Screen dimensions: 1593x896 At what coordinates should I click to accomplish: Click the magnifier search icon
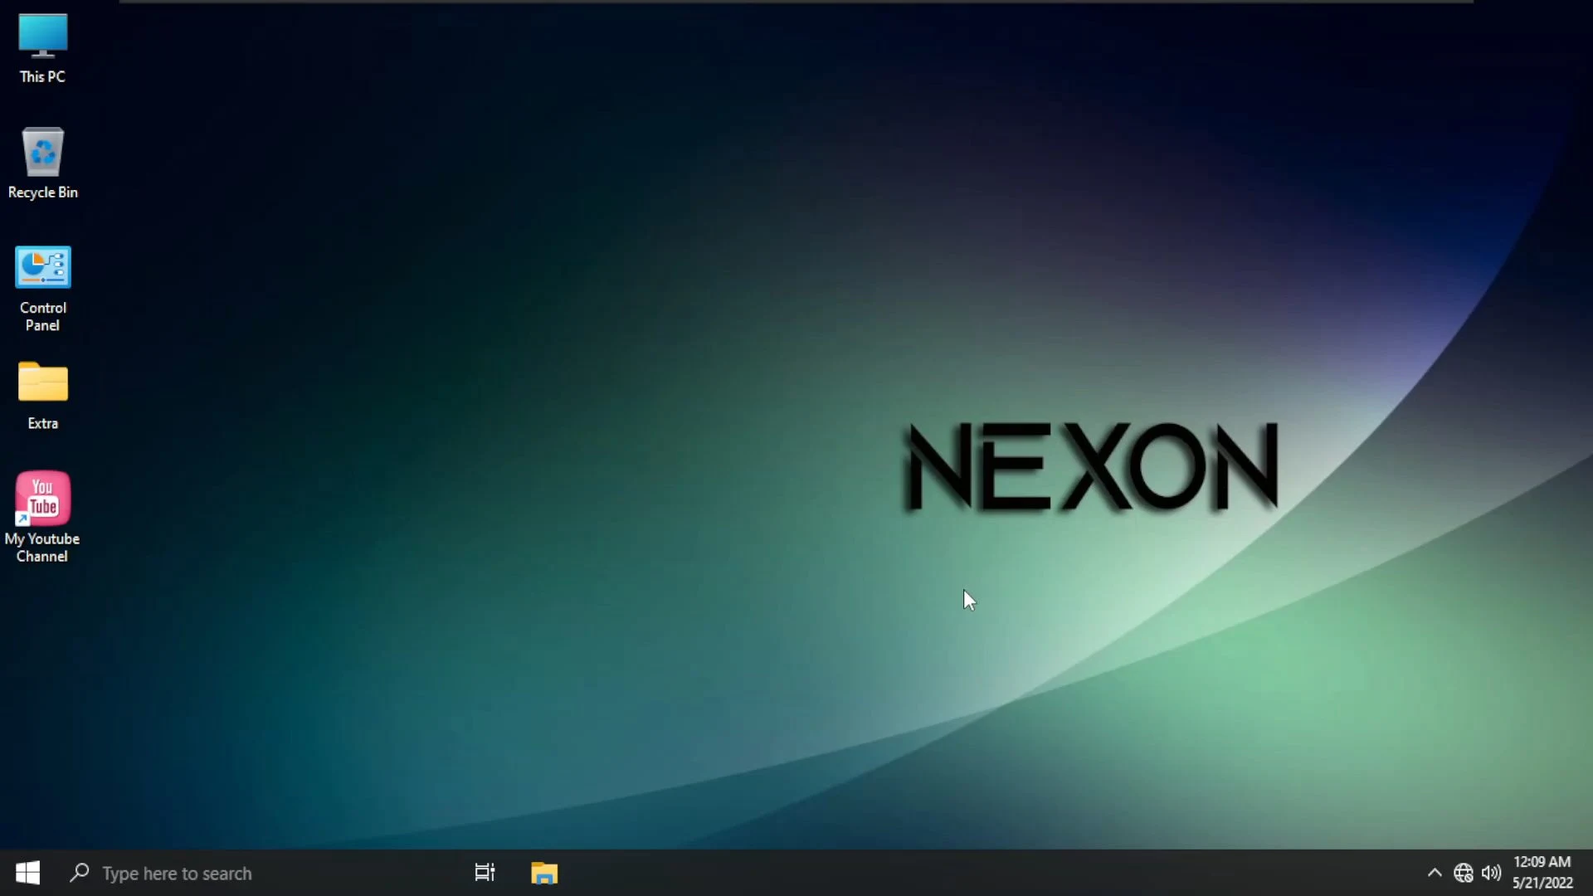pyautogui.click(x=80, y=873)
